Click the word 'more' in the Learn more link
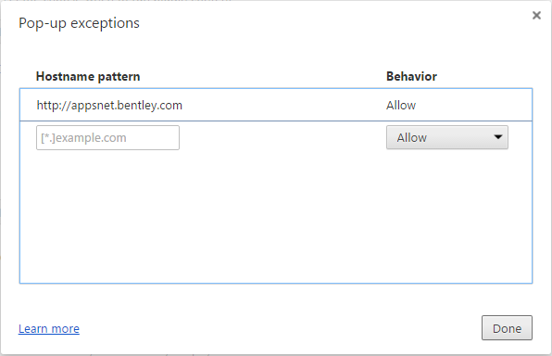 point(66,329)
